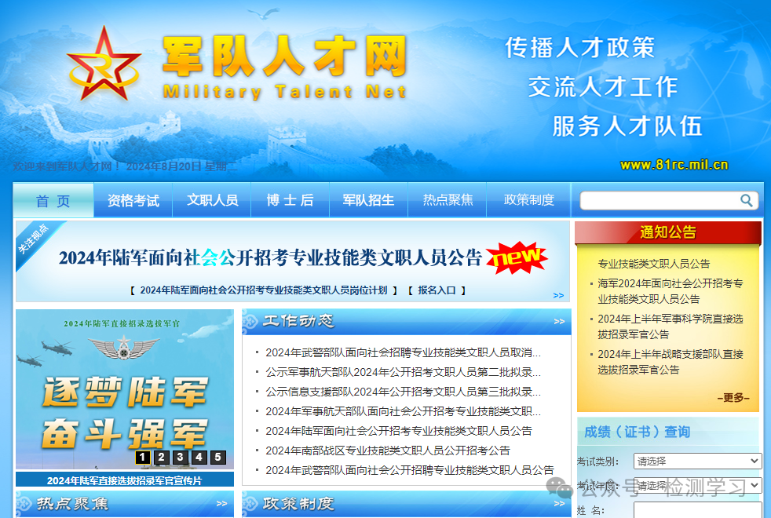Screen dimensions: 771x518
Task: Open the 资格考试 menu item
Action: click(133, 200)
